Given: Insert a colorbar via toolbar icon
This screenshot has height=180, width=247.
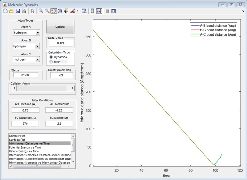Looking at the screenshot, I should point(93,11).
